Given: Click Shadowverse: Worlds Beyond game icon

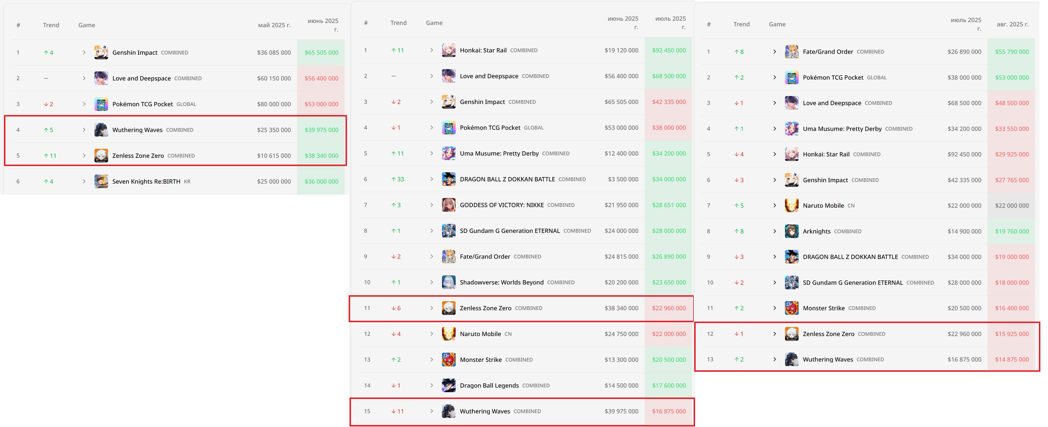Looking at the screenshot, I should (x=448, y=282).
